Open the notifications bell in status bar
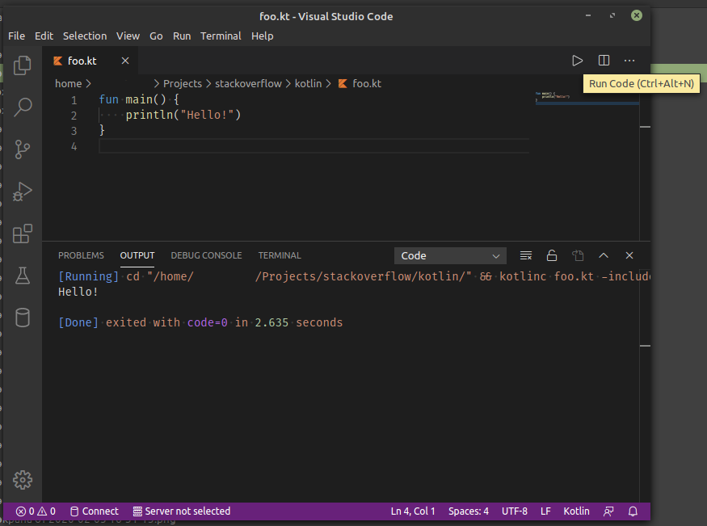This screenshot has height=526, width=707. [x=633, y=511]
